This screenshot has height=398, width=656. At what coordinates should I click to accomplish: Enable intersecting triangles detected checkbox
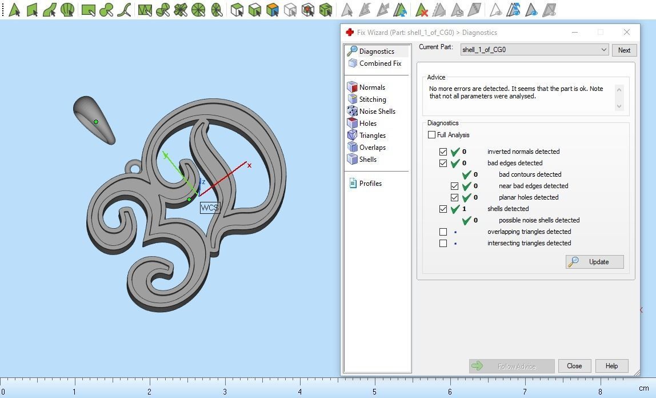(x=443, y=242)
